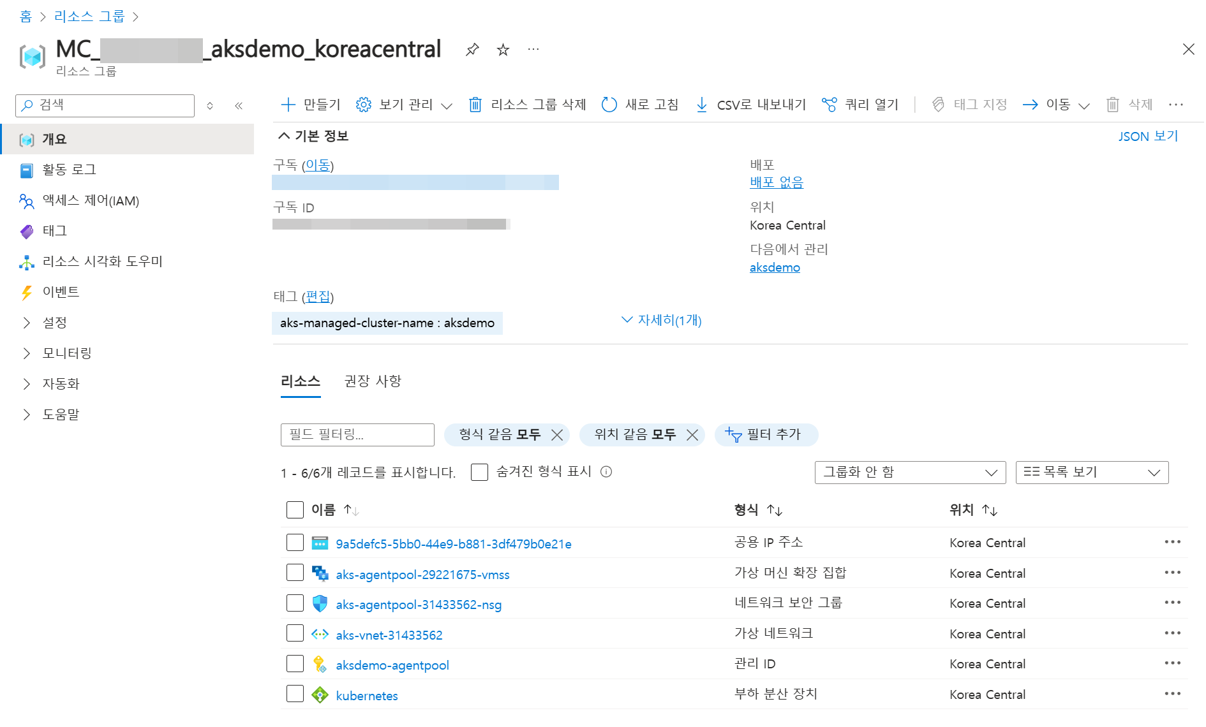The width and height of the screenshot is (1206, 727).
Task: Click info icon next to hidden types
Action: click(606, 472)
